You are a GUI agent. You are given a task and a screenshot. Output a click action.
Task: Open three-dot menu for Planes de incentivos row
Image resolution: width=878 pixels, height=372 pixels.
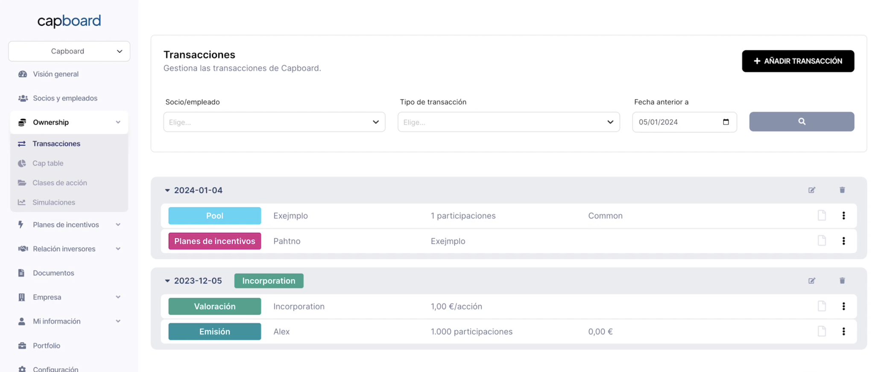point(843,241)
